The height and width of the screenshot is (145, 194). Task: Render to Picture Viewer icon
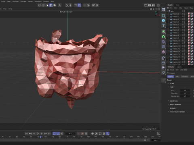(x=150, y=5)
